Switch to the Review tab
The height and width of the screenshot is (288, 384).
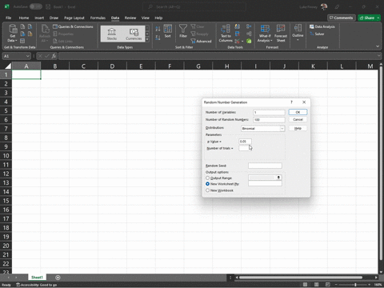coord(130,18)
